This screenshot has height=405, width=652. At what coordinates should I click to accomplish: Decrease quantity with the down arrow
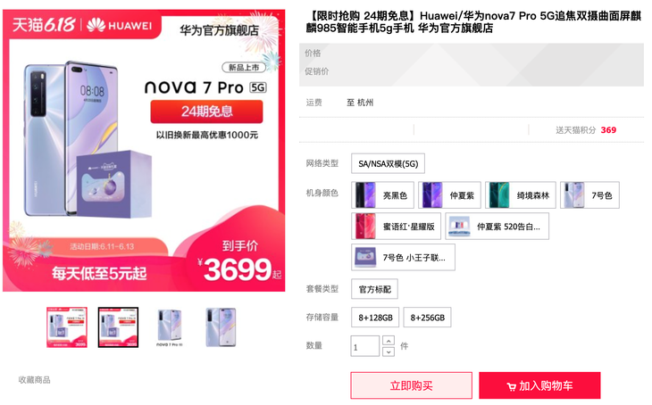point(388,351)
